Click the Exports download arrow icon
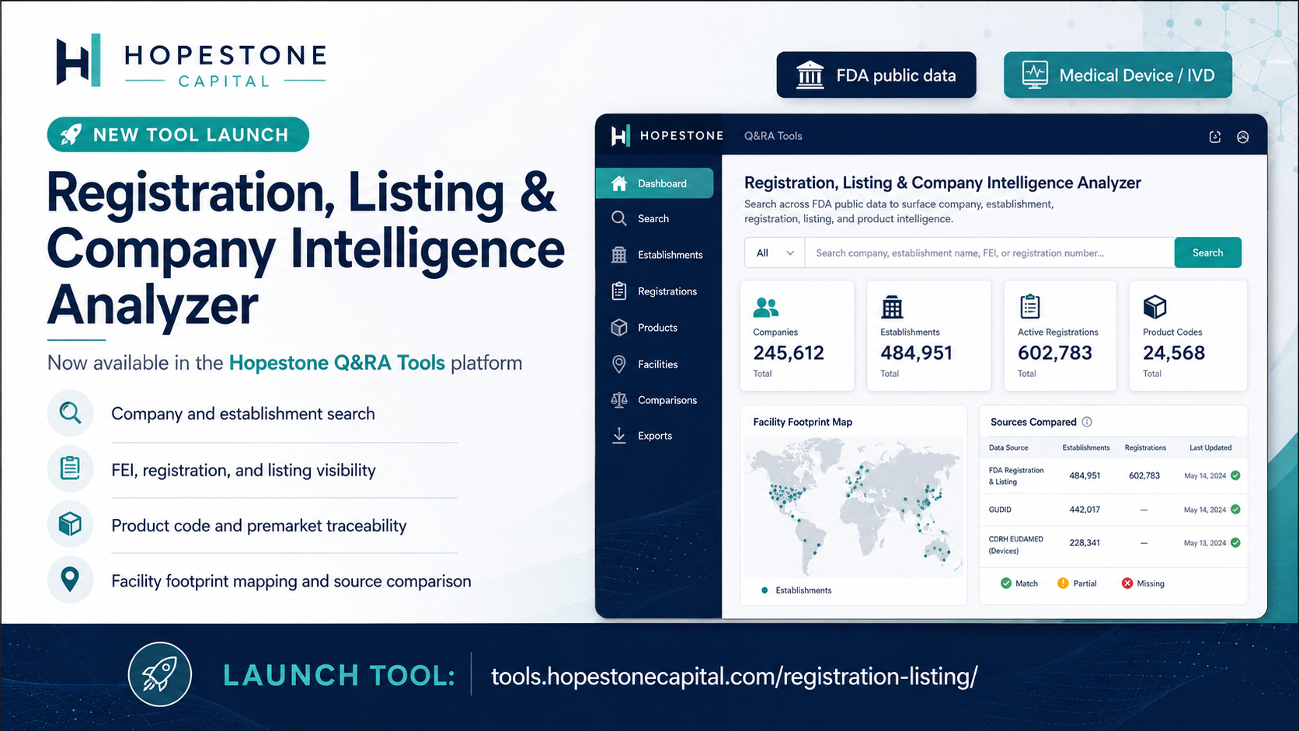Viewport: 1299px width, 731px height. point(619,436)
